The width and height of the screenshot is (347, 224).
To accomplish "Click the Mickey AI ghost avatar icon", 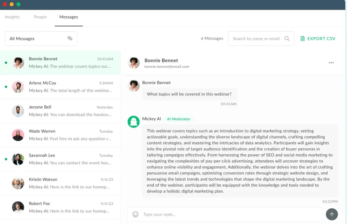I will pyautogui.click(x=134, y=122).
